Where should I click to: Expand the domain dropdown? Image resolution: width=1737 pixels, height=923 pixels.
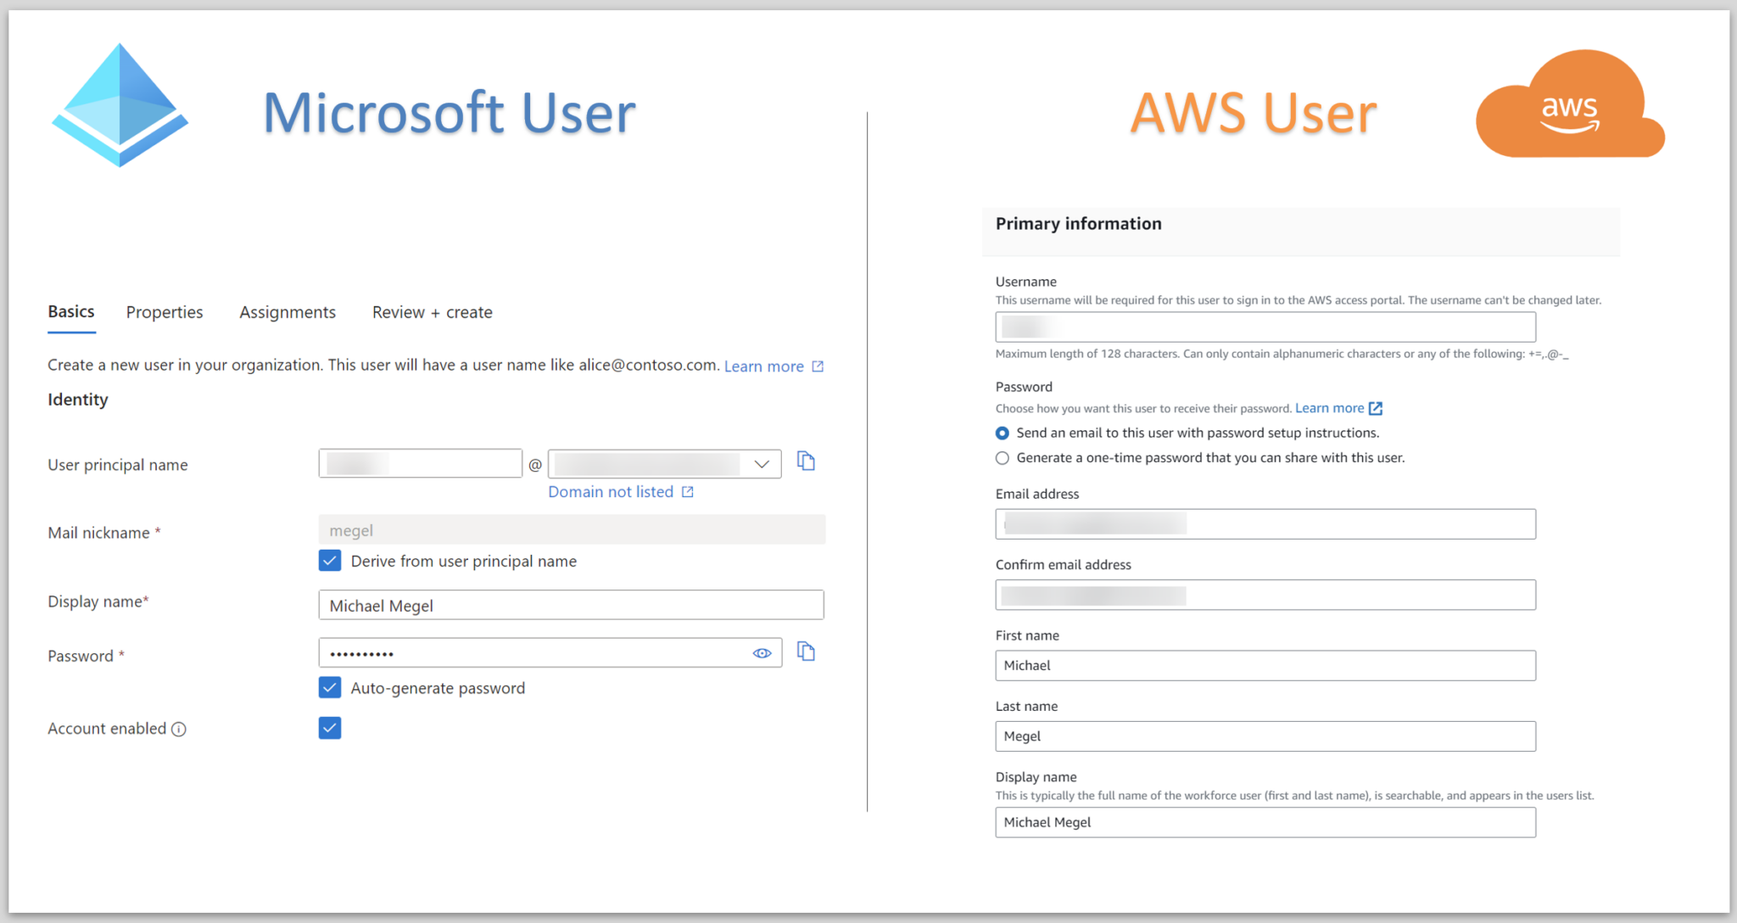(761, 463)
